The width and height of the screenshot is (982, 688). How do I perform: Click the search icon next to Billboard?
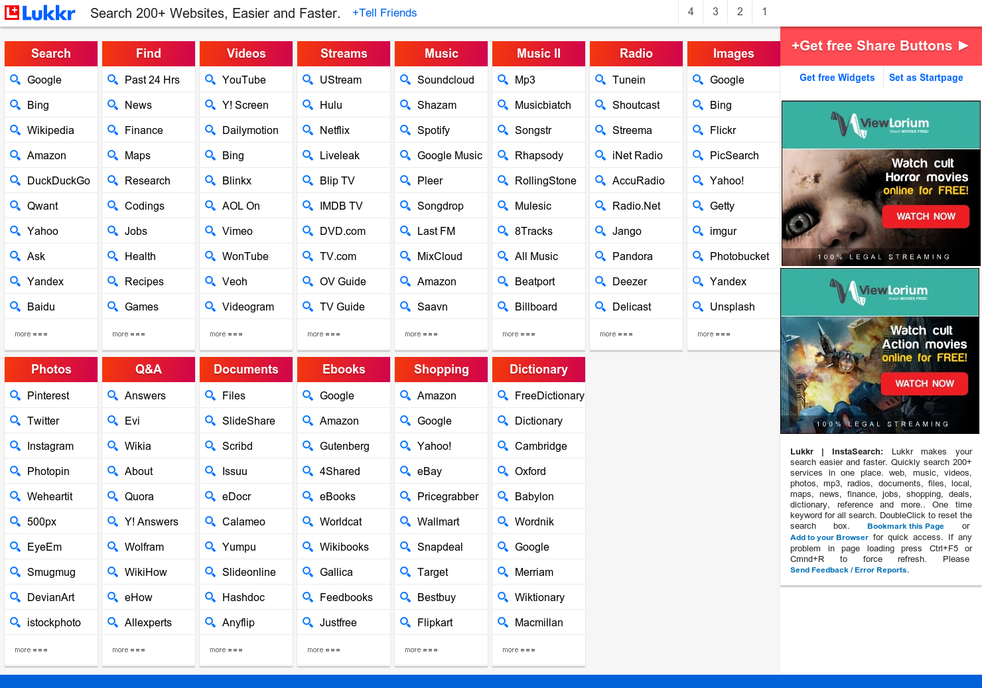(x=503, y=307)
